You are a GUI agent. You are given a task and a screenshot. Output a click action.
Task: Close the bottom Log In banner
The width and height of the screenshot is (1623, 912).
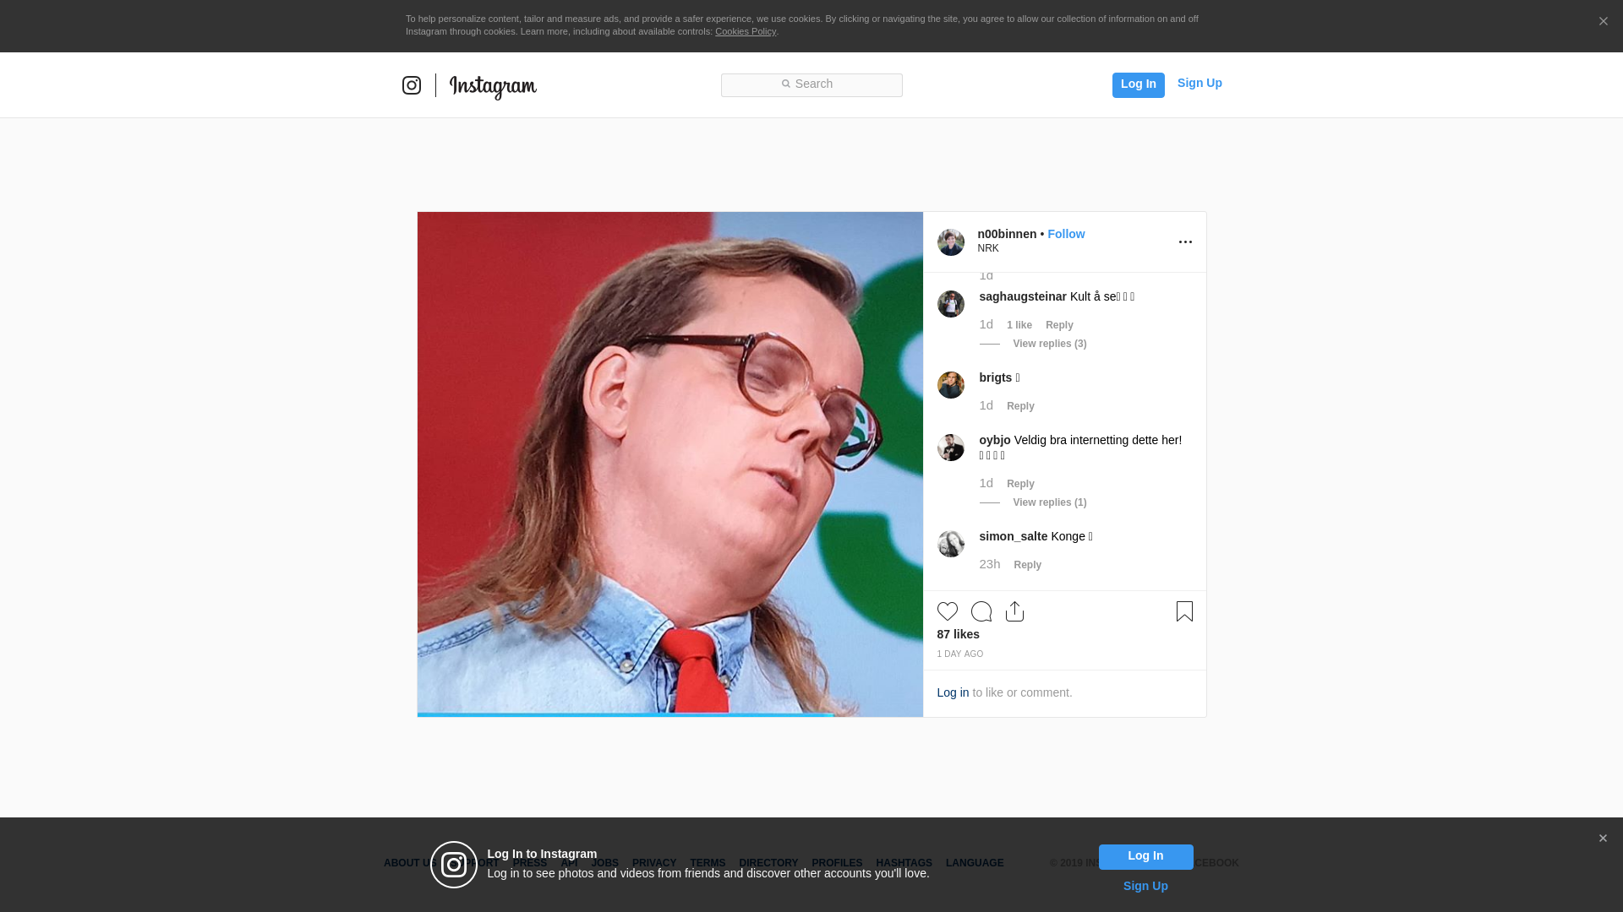[x=1603, y=839]
